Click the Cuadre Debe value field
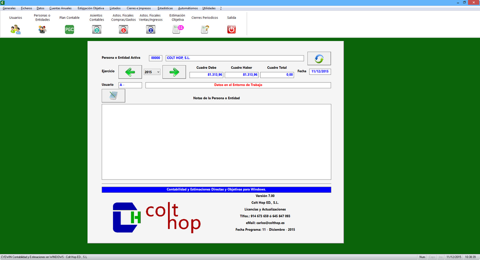480x260 pixels. pyautogui.click(x=206, y=75)
